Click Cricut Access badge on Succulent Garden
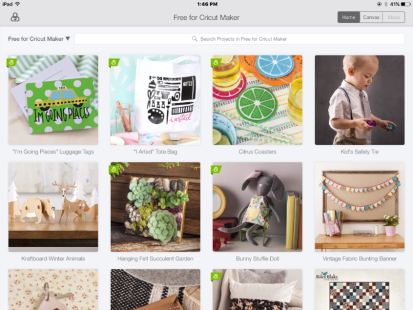Screen dimensions: 413x310 click(x=114, y=170)
